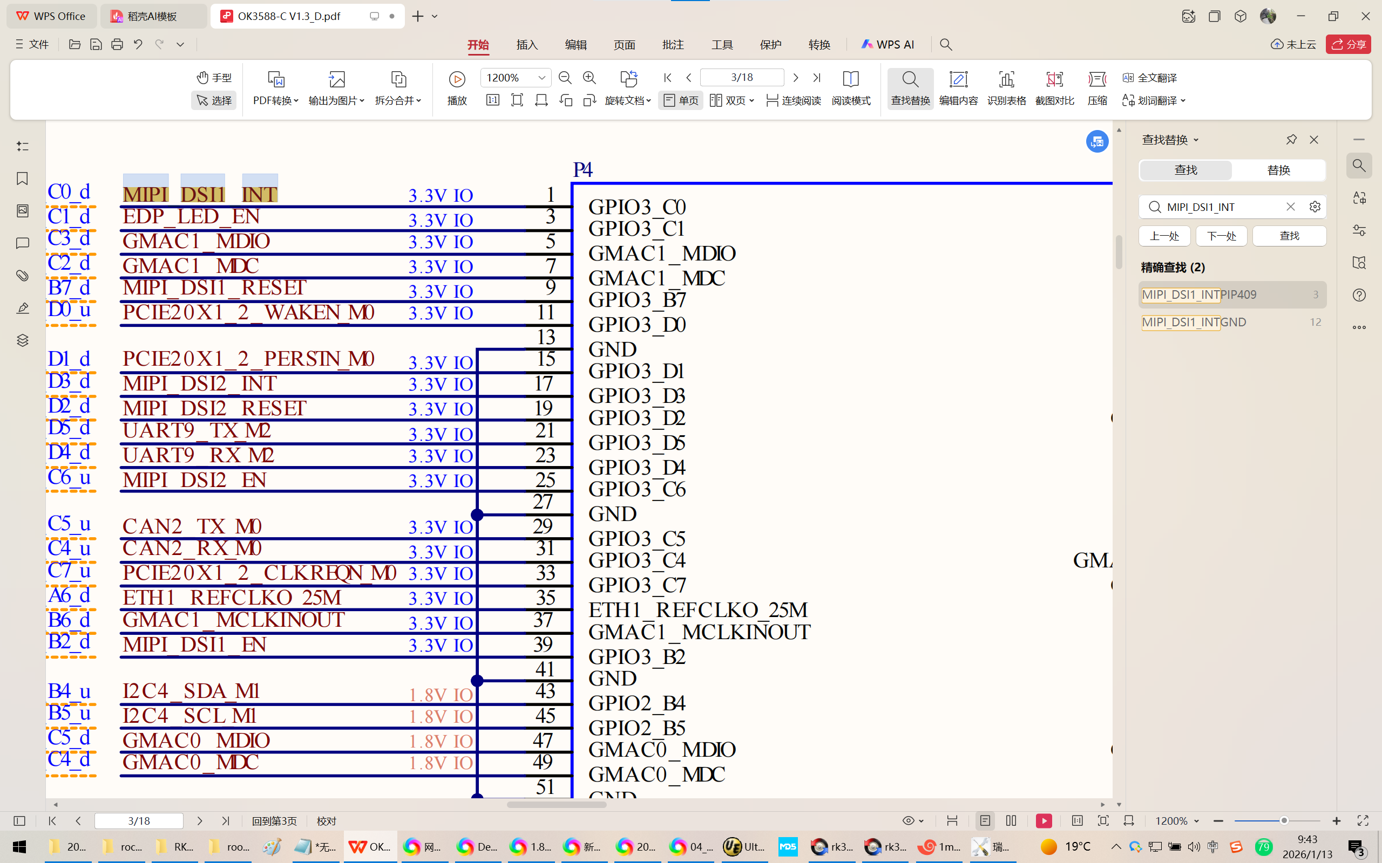1382x863 pixels.
Task: Click the 下一处 next result button
Action: 1222,236
